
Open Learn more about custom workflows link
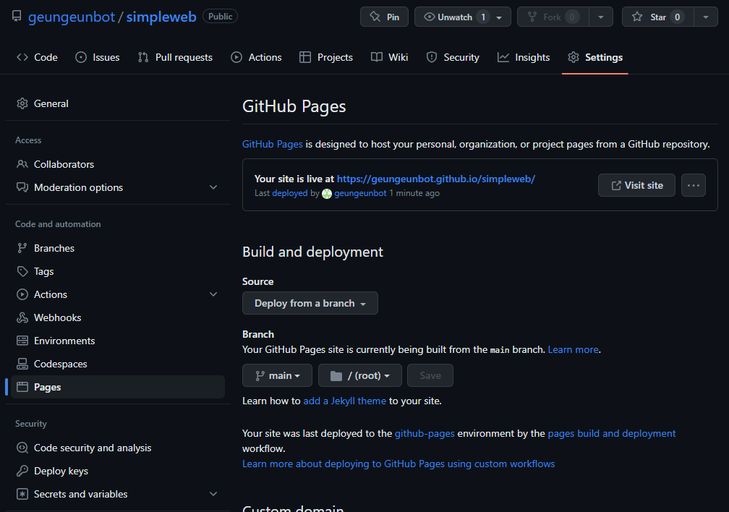click(398, 464)
